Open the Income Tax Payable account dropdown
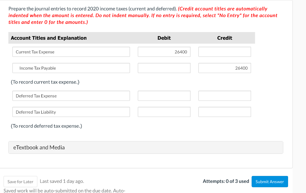This screenshot has width=306, height=193. tap(71, 68)
